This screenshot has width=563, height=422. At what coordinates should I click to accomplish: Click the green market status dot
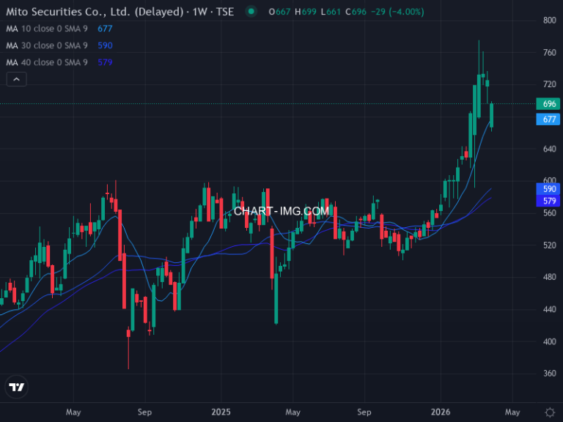point(251,12)
